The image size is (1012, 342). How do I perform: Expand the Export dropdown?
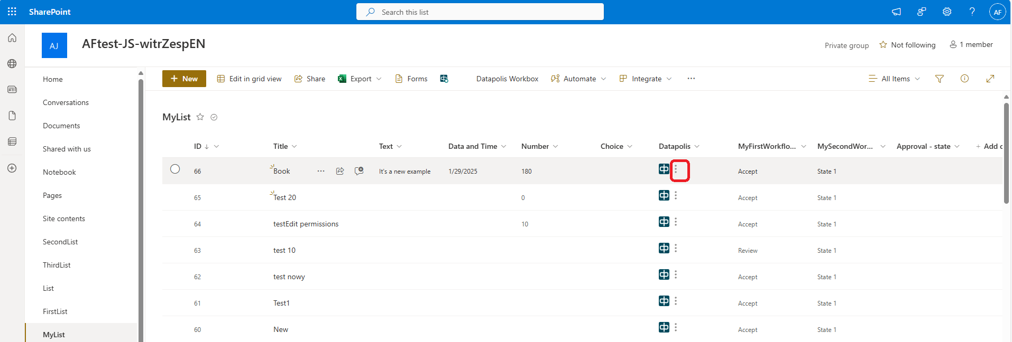(379, 79)
